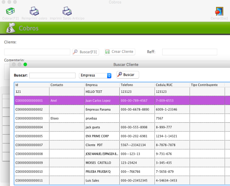Open the Empresa search filter dropdown

point(95,75)
